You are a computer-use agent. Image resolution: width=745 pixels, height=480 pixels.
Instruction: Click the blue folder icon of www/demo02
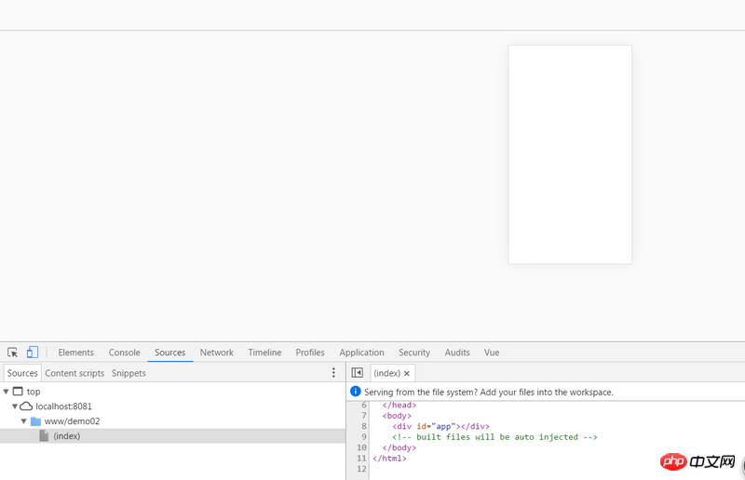click(35, 421)
